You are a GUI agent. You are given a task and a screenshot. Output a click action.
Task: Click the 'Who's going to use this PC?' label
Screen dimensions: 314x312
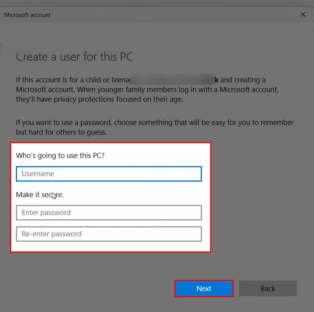[60, 156]
